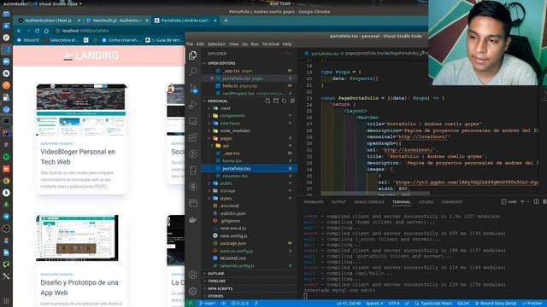Open Source Control view with badge
This screenshot has height=307, width=547.
(193, 88)
